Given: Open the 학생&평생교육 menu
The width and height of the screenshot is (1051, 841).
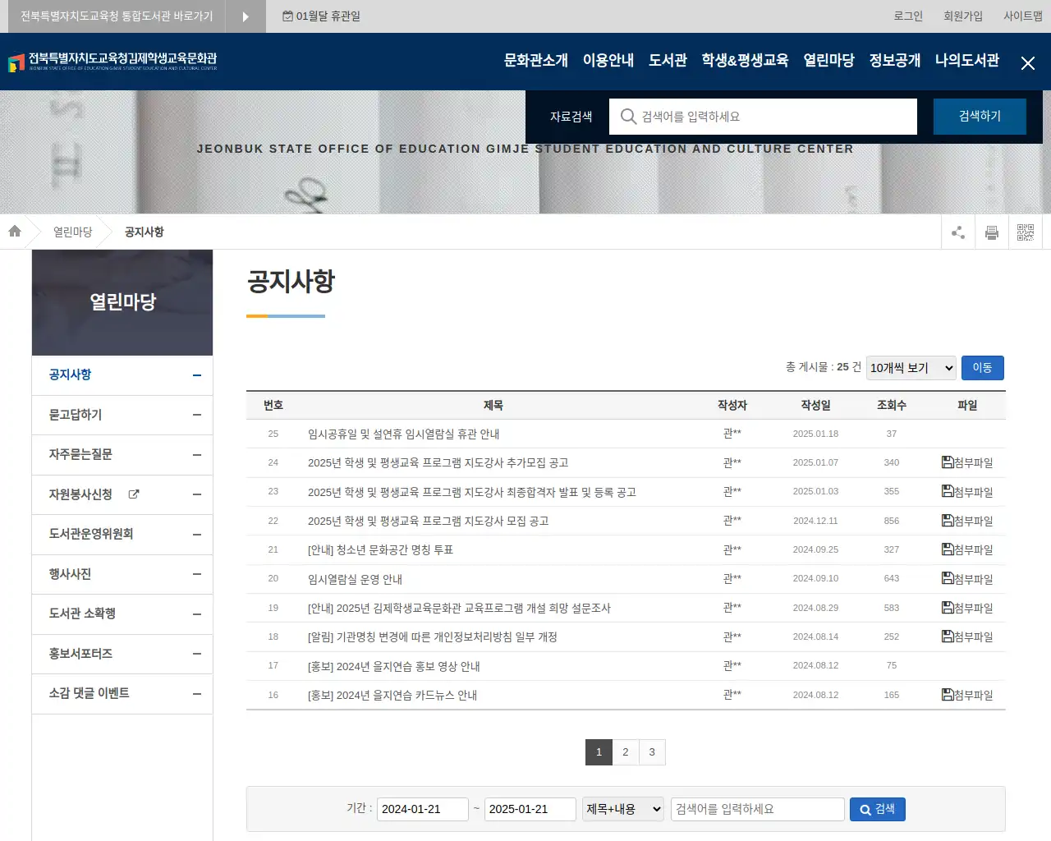Looking at the screenshot, I should click(x=745, y=61).
